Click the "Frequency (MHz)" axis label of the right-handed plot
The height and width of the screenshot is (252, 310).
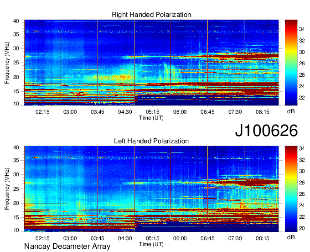tap(7, 63)
